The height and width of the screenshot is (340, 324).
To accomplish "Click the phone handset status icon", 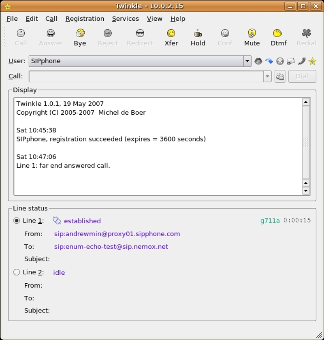I will pos(301,61).
